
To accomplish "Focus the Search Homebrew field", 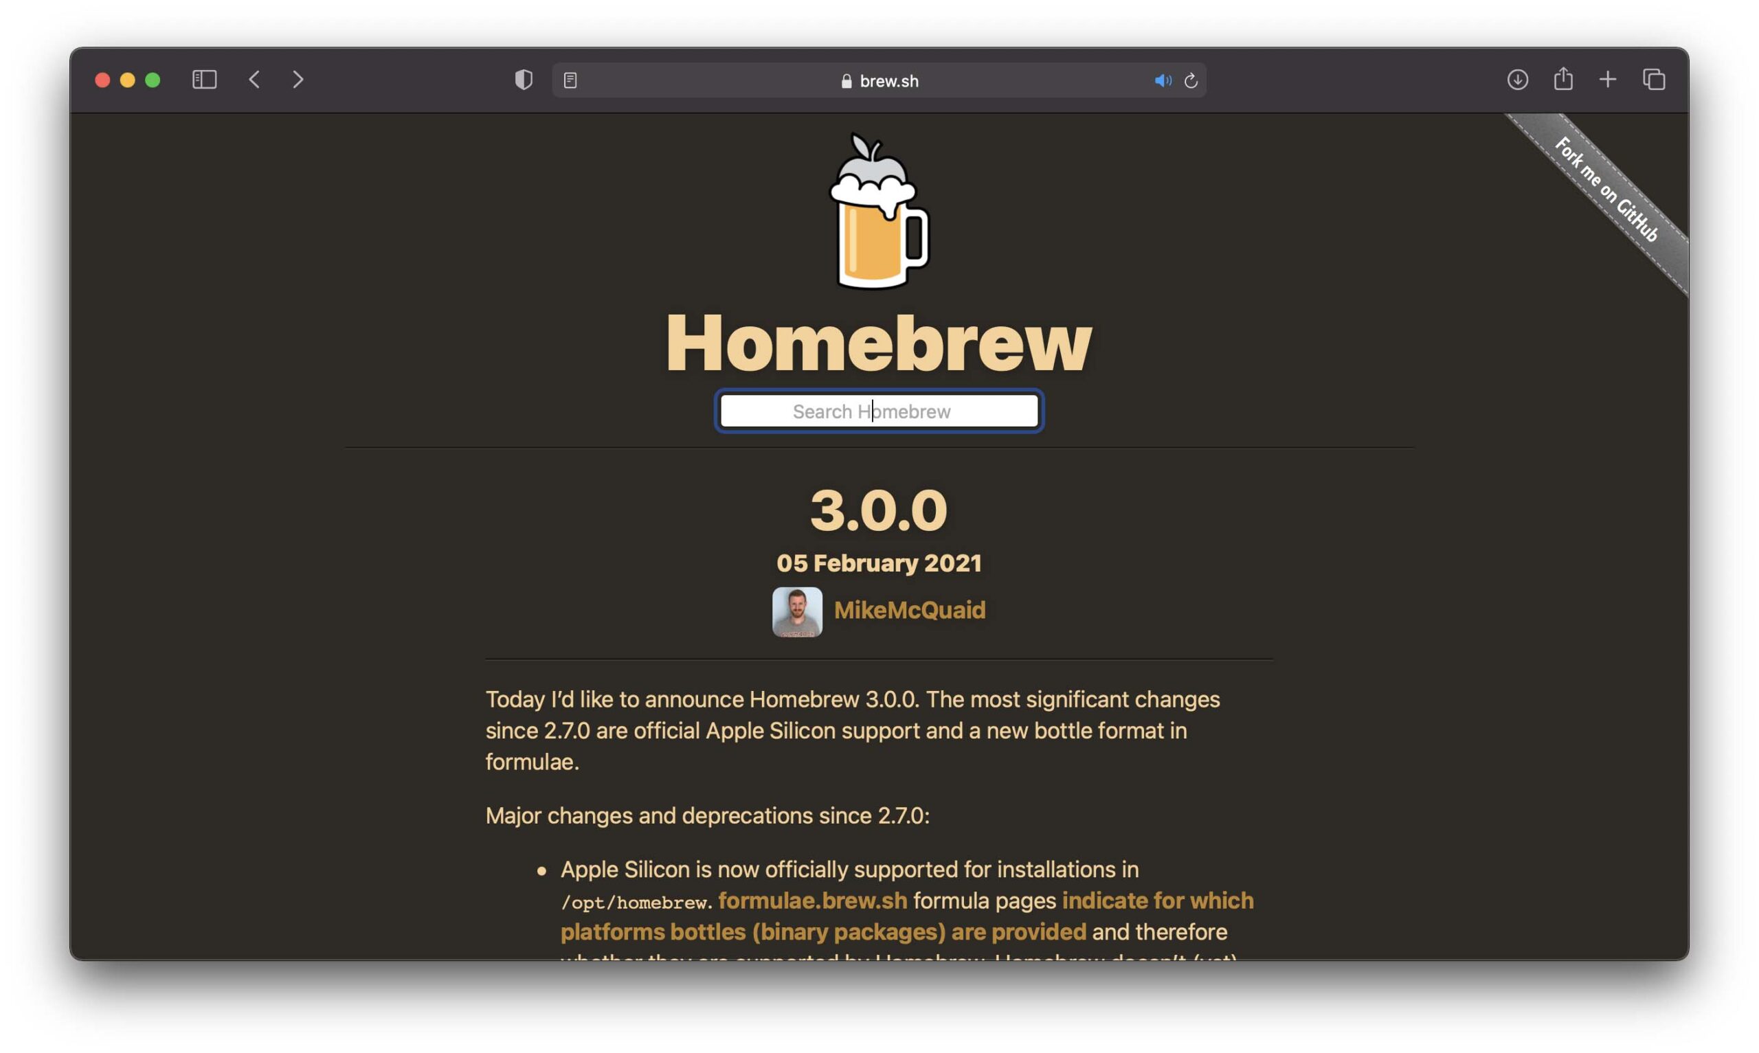I will coord(878,411).
